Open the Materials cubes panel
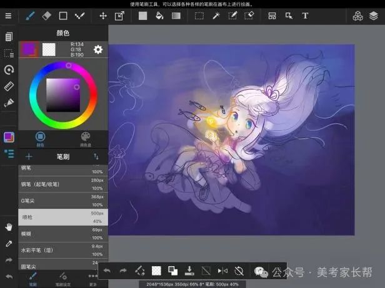Image resolution: width=385 pixels, height=288 pixels. pyautogui.click(x=357, y=16)
